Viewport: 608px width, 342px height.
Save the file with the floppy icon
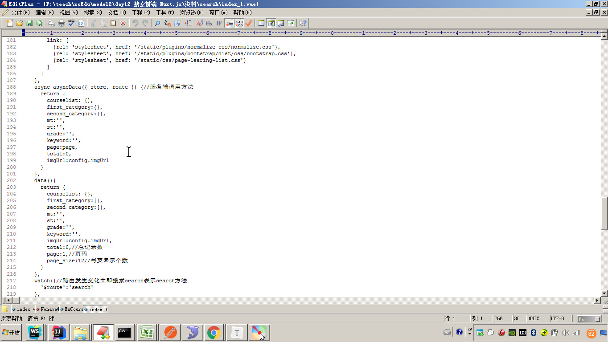29,23
